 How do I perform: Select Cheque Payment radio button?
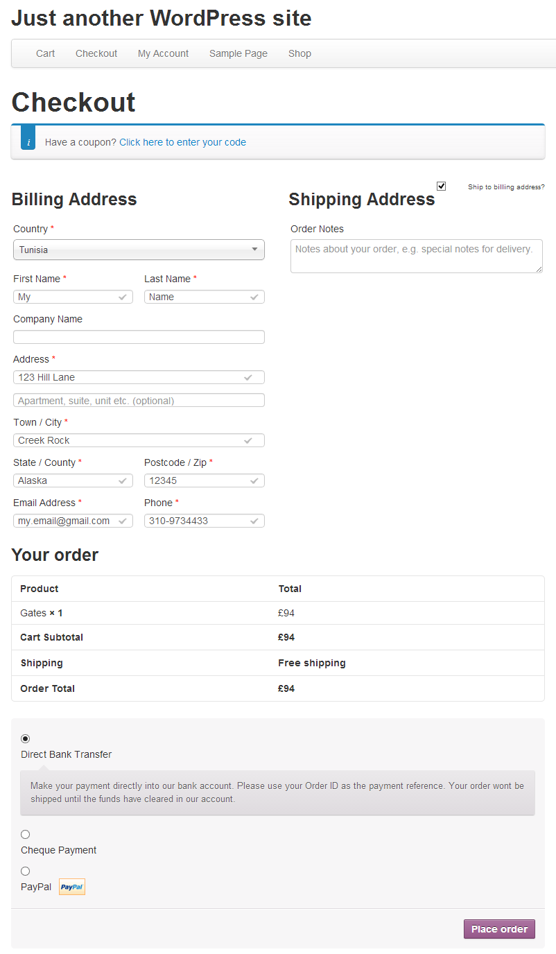pos(26,834)
